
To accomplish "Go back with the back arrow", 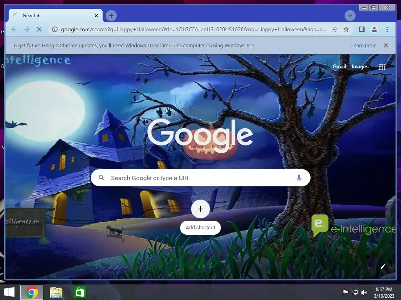I will 14,29.
